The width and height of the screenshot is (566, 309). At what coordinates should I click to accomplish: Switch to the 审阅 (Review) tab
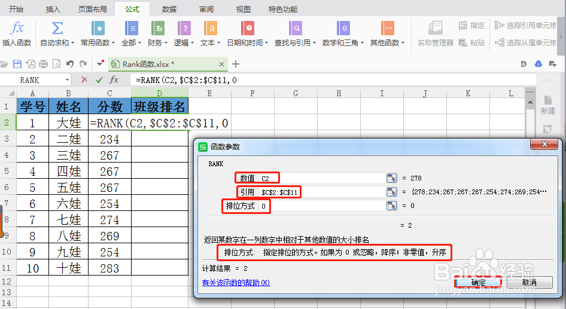click(x=206, y=9)
